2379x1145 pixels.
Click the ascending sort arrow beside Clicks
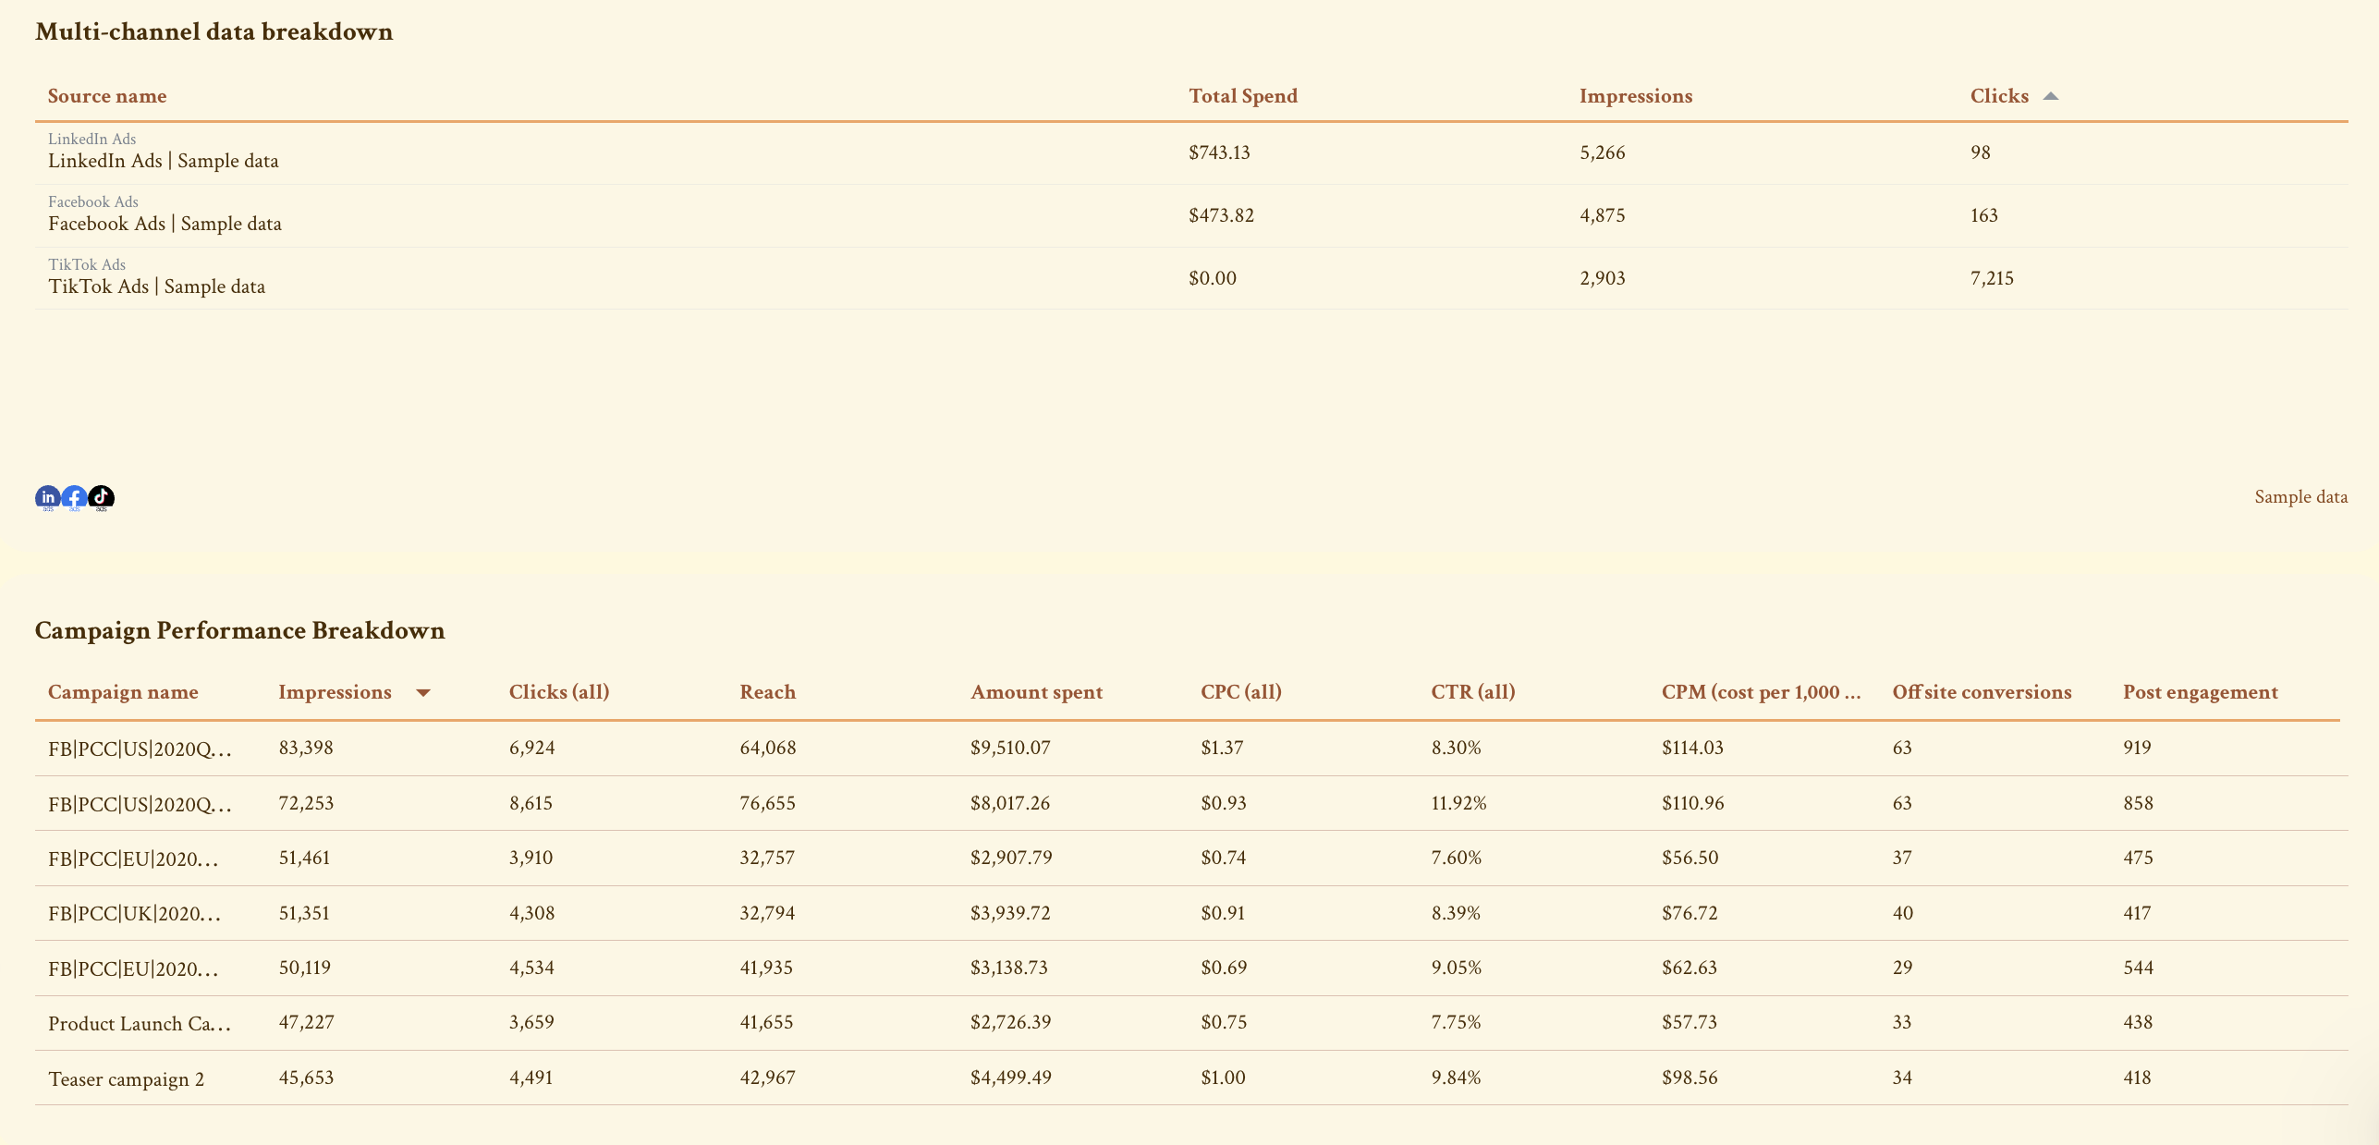point(2052,96)
